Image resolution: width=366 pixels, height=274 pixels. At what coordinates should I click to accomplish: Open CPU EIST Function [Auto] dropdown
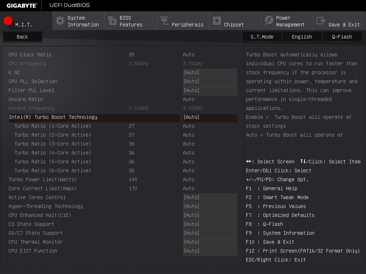(x=210, y=251)
